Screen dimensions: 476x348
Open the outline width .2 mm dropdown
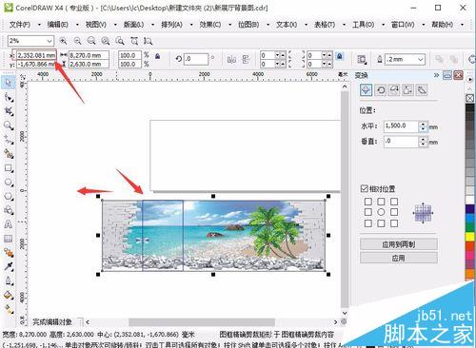421,59
